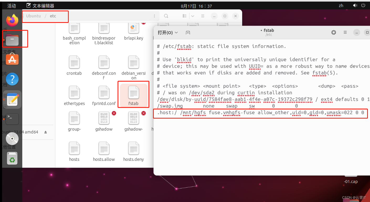Eject the Ubuntu 23.04 amd64 disc
The width and height of the screenshot is (370, 202).
[x=45, y=132]
